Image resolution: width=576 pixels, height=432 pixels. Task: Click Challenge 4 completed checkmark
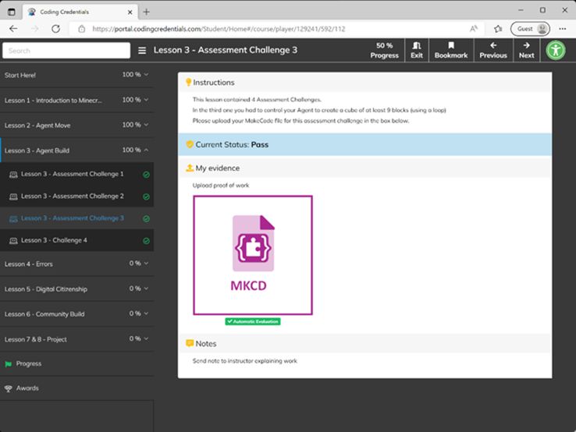(x=146, y=241)
